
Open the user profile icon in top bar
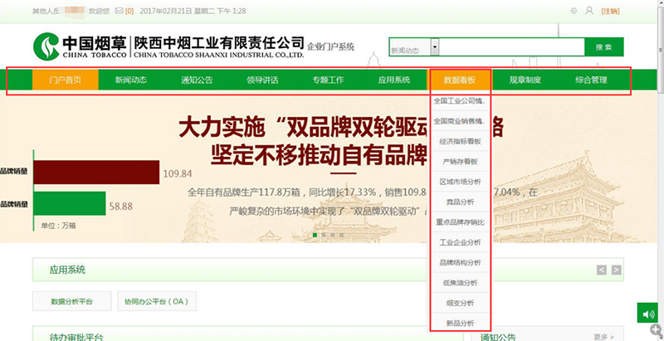tap(589, 11)
